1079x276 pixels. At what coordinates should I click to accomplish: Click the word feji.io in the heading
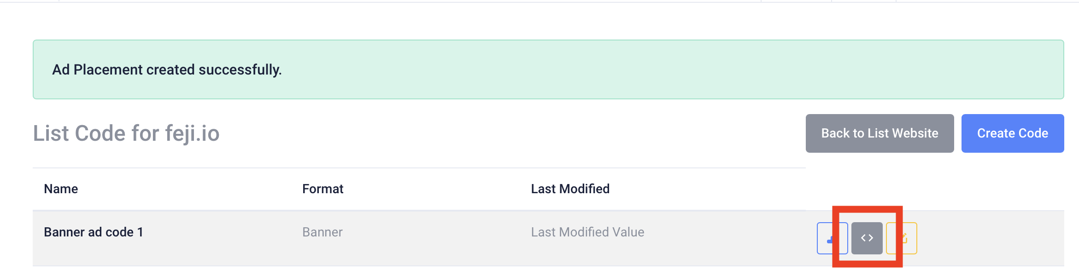pyautogui.click(x=192, y=133)
